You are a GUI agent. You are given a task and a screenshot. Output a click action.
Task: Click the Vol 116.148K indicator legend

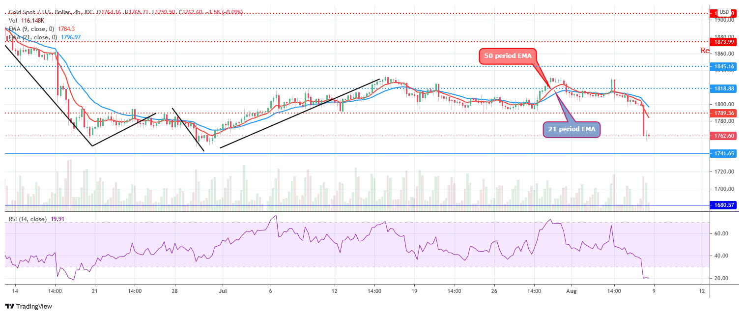tap(27, 21)
